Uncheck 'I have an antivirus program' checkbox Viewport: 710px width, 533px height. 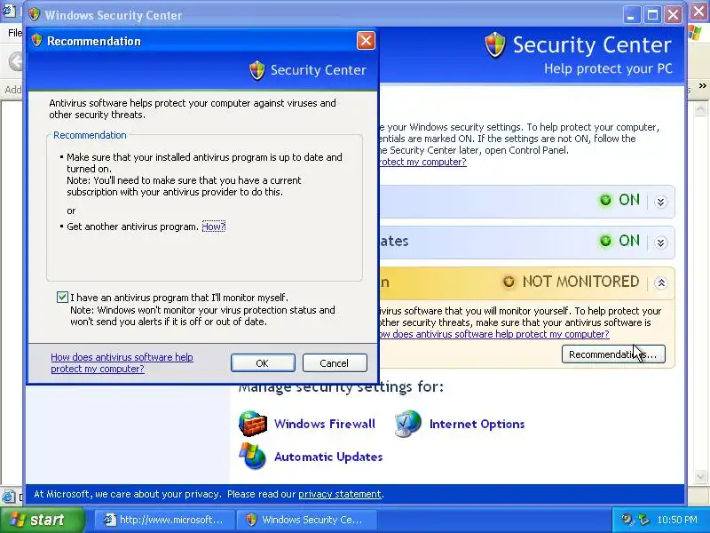62,298
